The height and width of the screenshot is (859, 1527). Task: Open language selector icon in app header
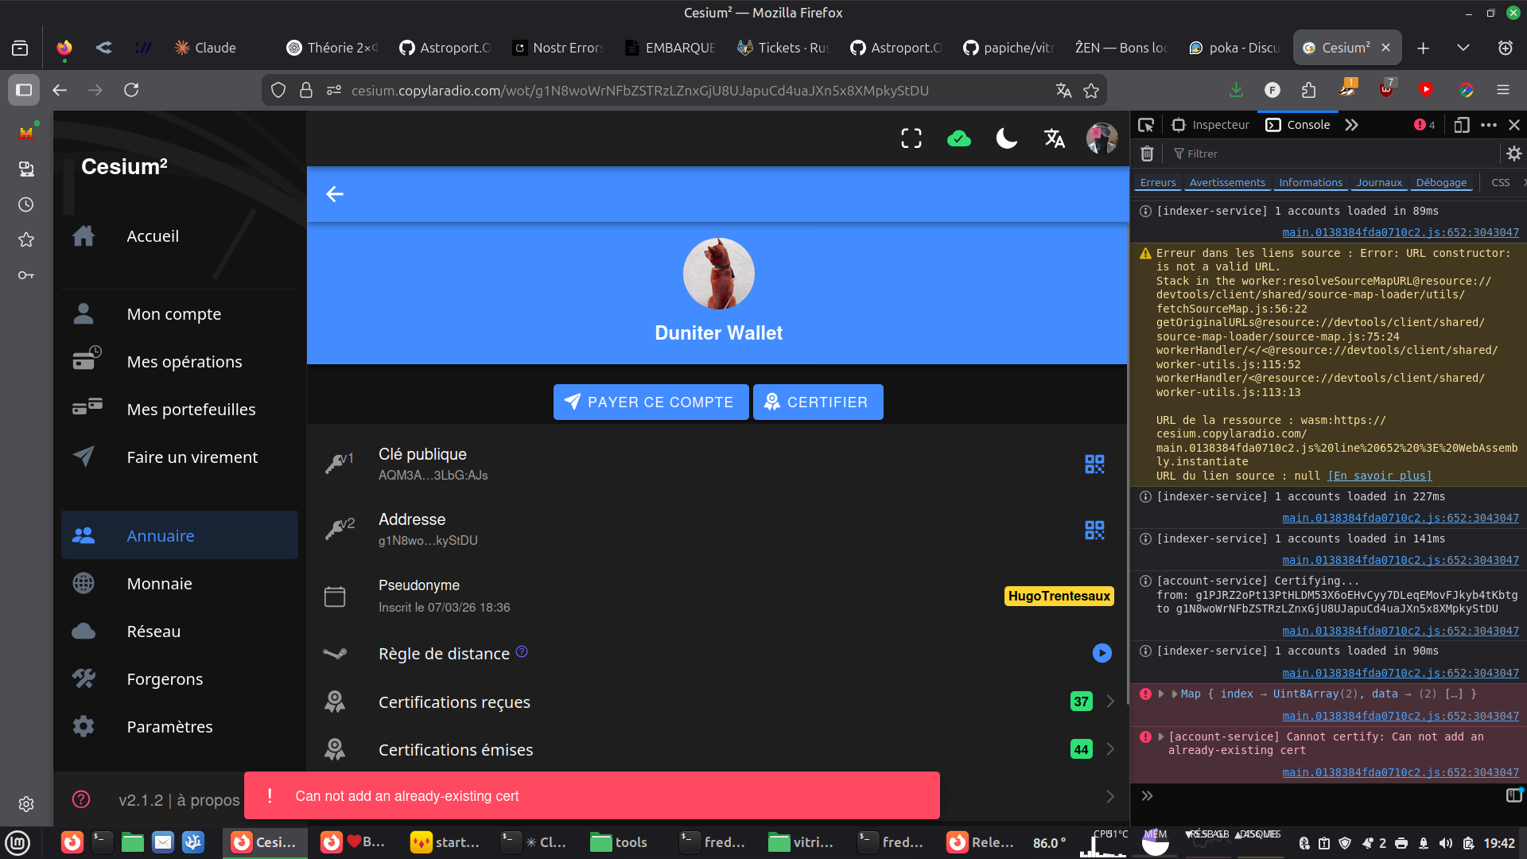(1054, 138)
